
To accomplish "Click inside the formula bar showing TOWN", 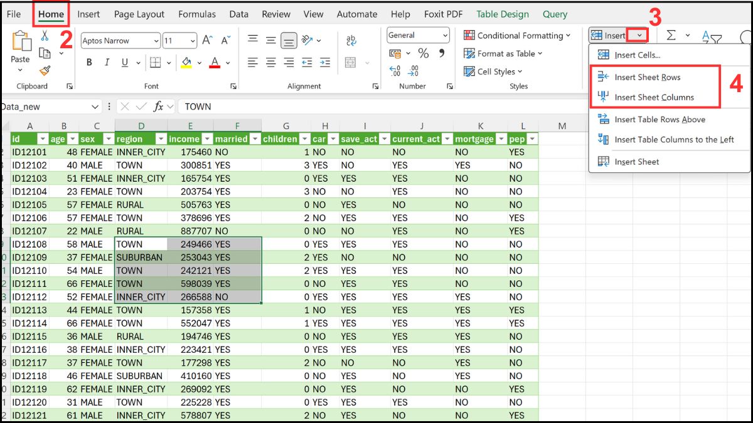I will tap(251, 107).
